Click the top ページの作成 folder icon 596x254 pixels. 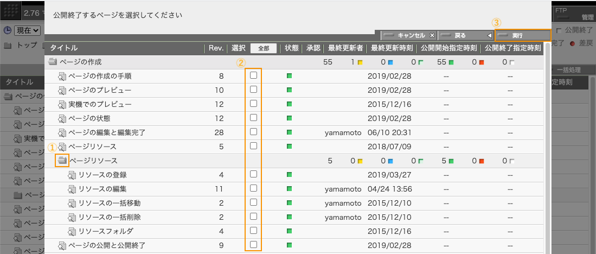coord(53,62)
